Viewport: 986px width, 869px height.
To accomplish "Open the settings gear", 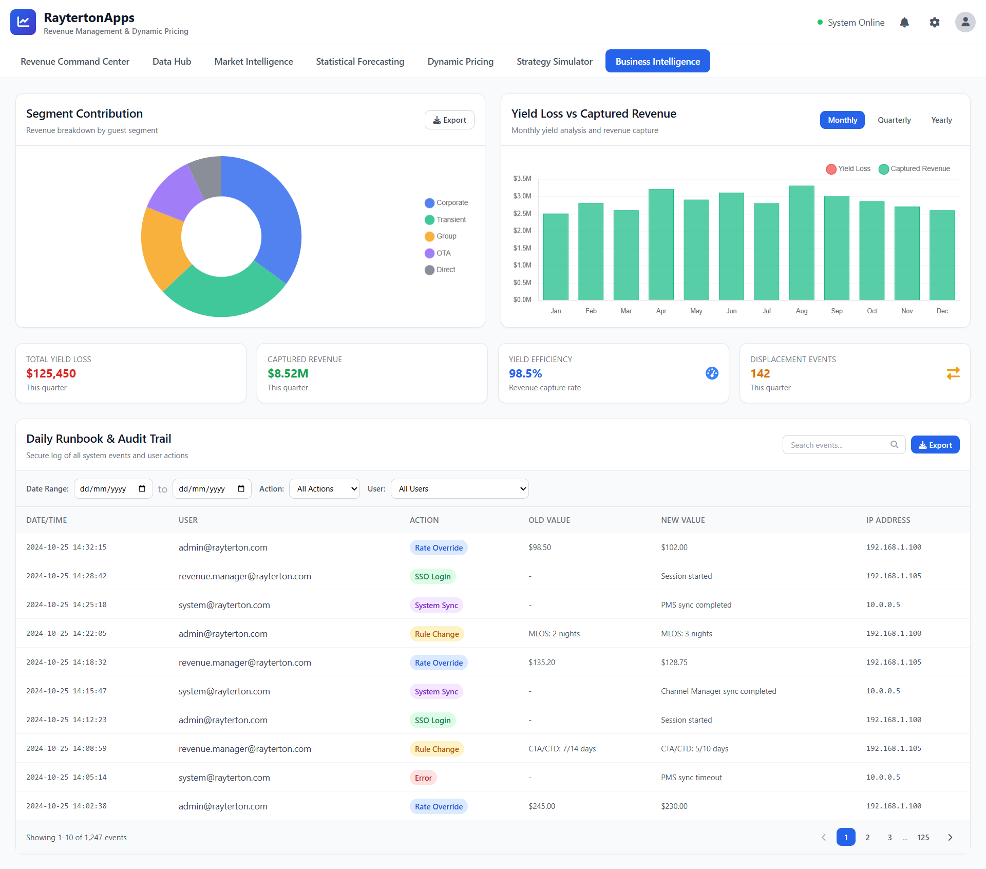I will [x=935, y=22].
